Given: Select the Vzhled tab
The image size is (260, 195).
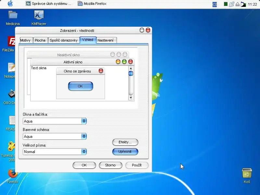Looking at the screenshot, I should [x=88, y=40].
